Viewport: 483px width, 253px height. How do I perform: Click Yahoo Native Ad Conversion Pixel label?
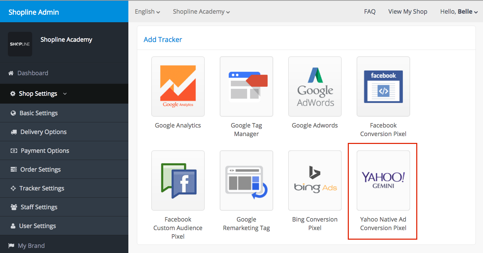(x=383, y=224)
